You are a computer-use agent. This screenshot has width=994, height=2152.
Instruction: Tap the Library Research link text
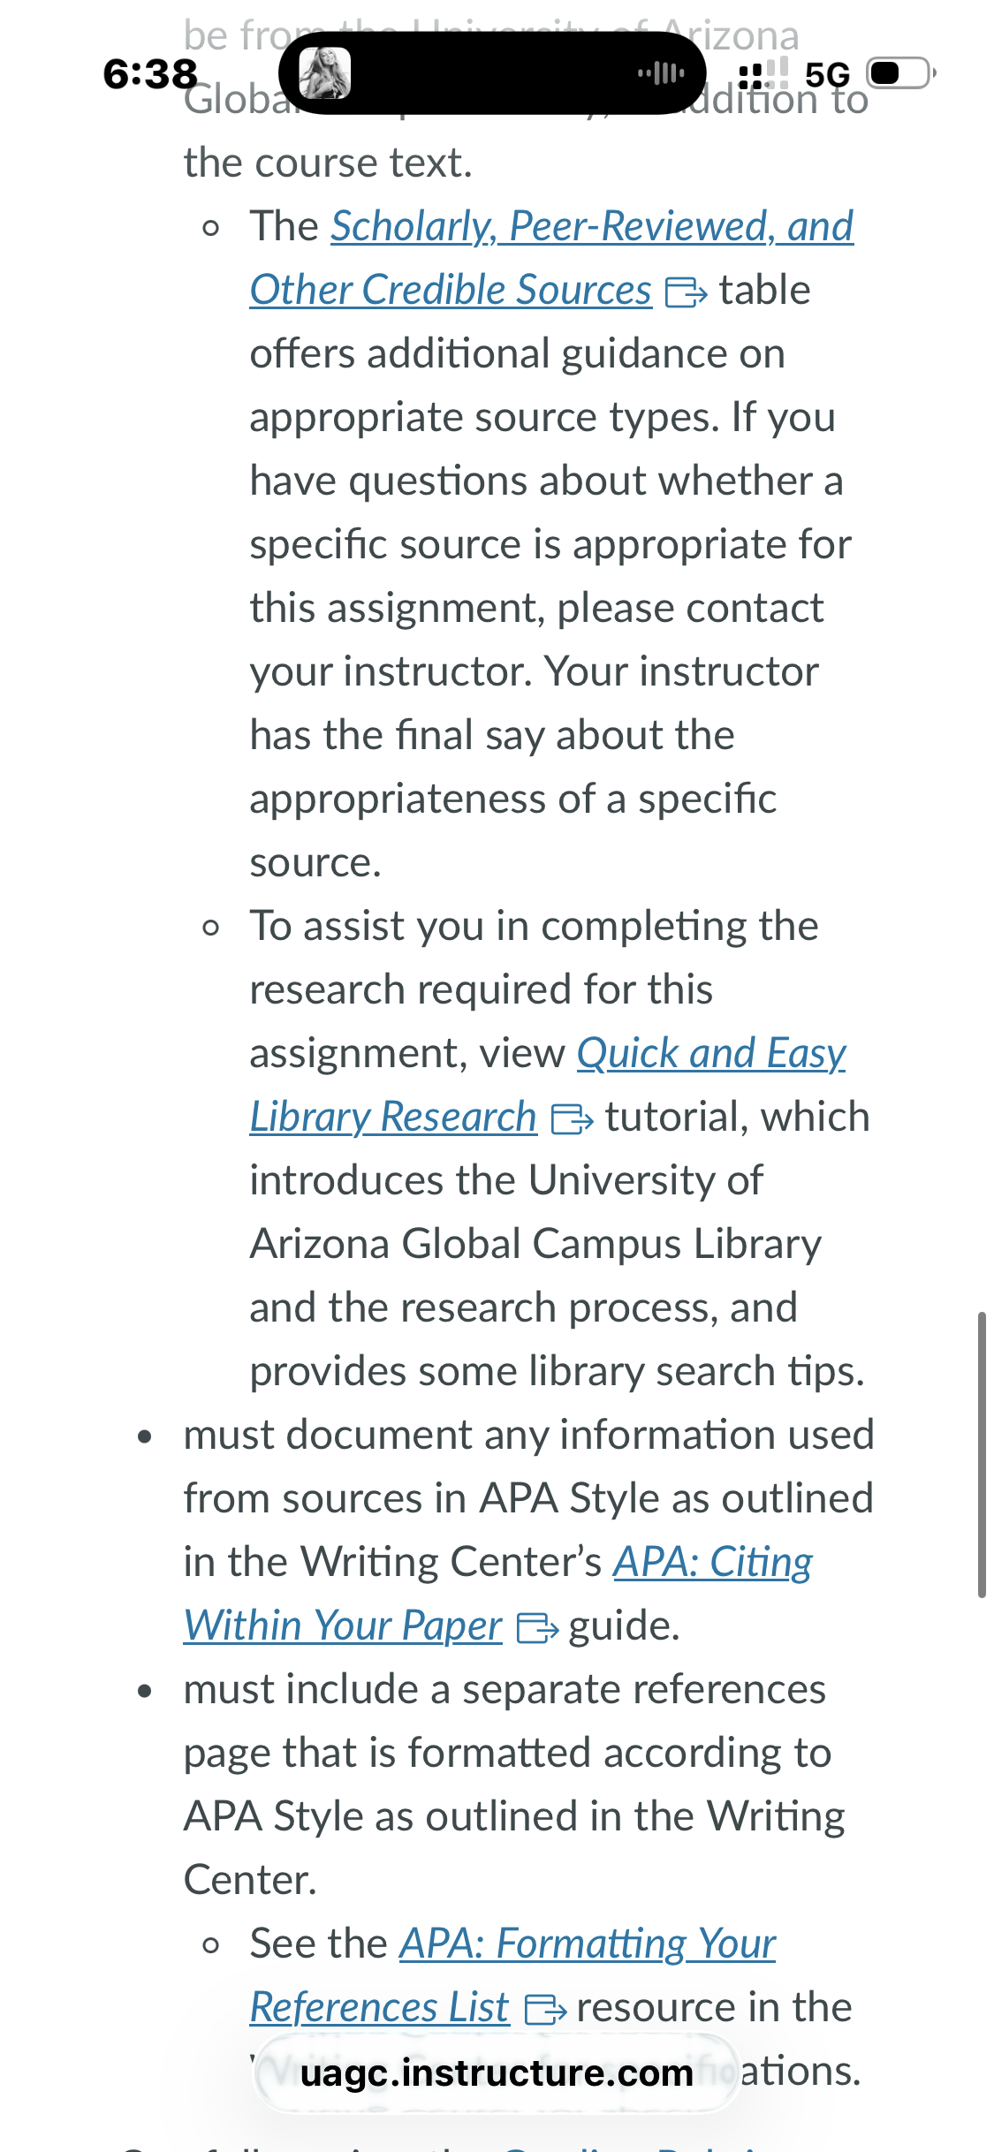(393, 1117)
